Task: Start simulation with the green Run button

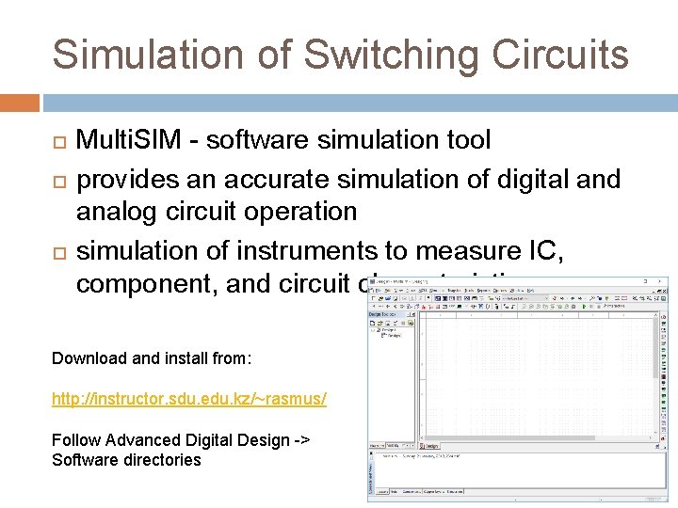Action: tap(584, 307)
